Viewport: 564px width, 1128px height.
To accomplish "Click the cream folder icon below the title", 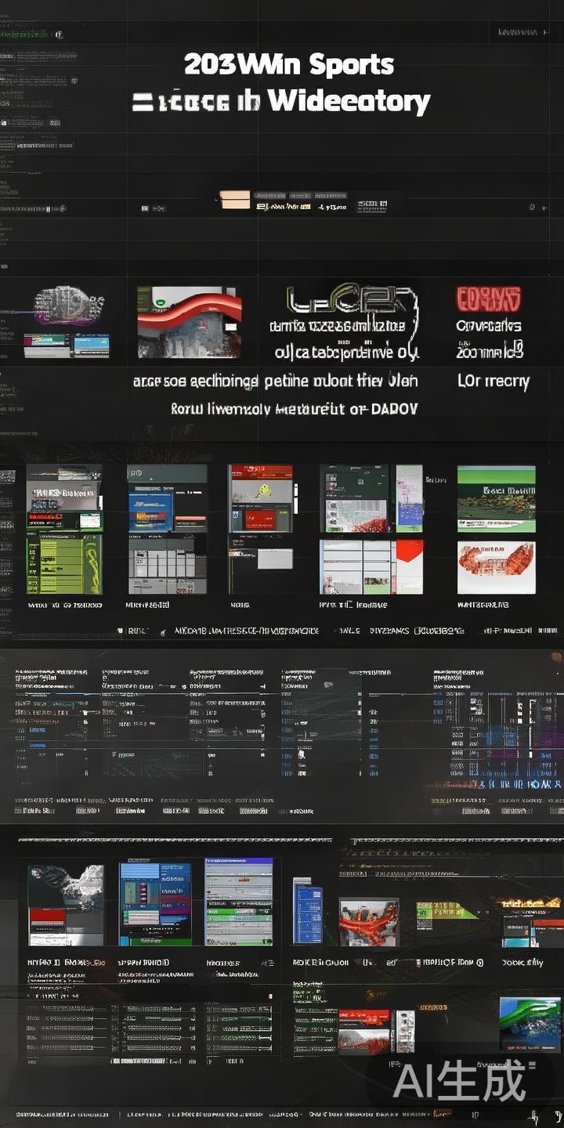I will point(235,200).
